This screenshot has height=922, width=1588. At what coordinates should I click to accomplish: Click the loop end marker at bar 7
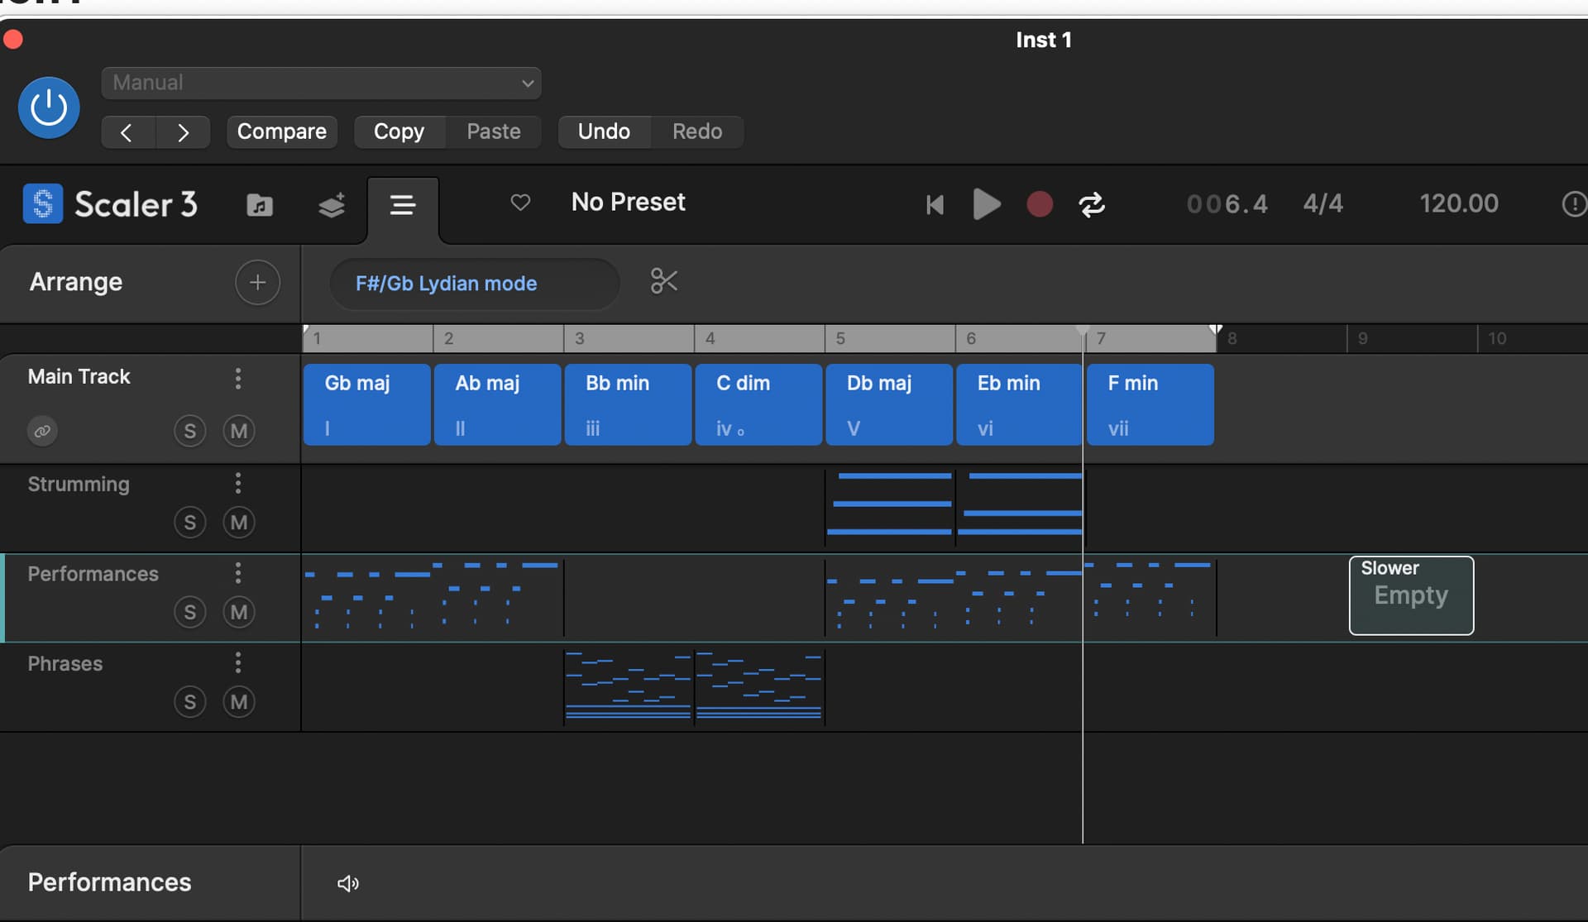tap(1215, 330)
